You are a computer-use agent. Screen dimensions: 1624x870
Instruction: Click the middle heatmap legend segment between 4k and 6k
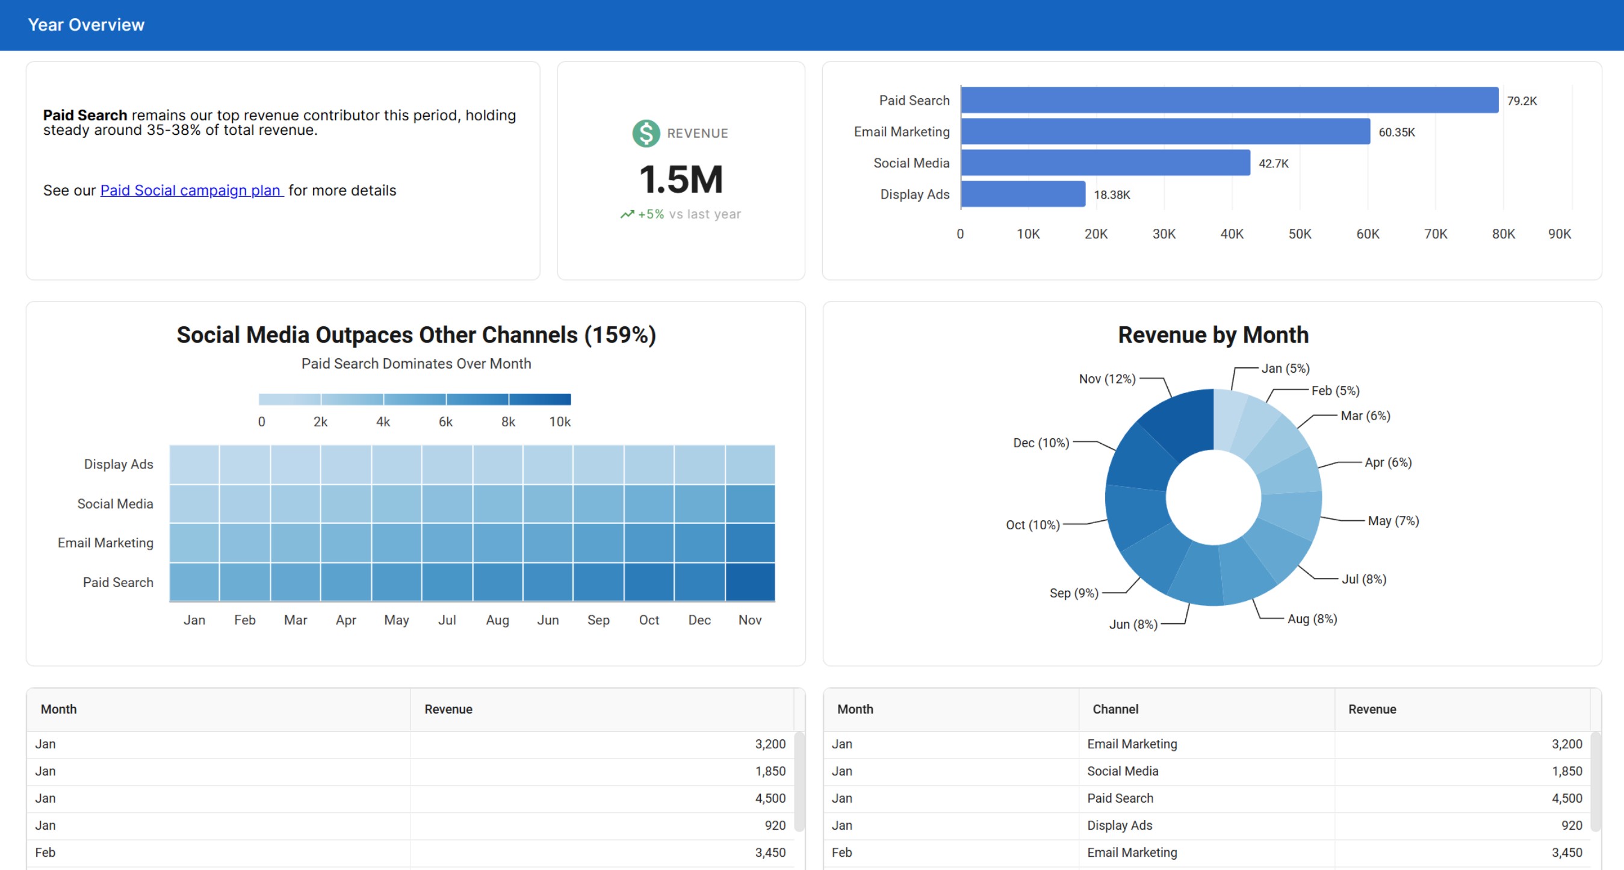coord(415,399)
